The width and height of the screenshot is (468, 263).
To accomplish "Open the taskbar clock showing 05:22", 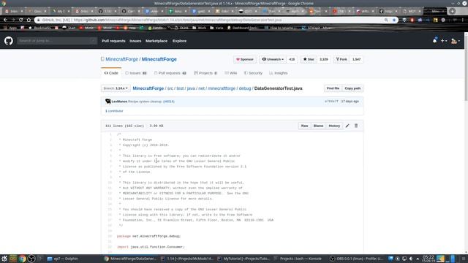I will tap(429, 259).
